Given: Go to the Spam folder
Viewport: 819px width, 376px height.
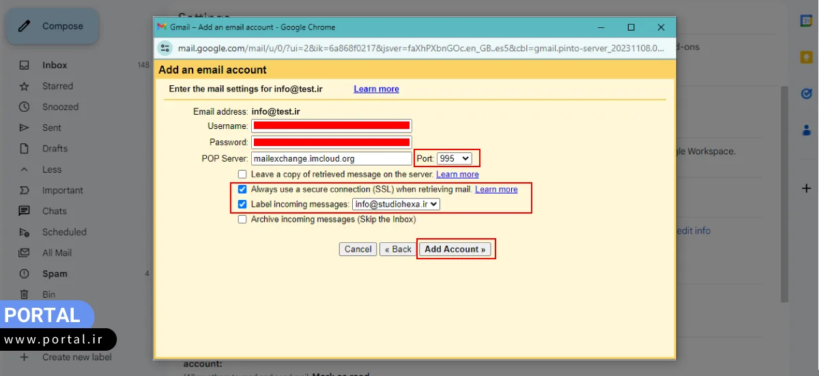Looking at the screenshot, I should tap(55, 274).
